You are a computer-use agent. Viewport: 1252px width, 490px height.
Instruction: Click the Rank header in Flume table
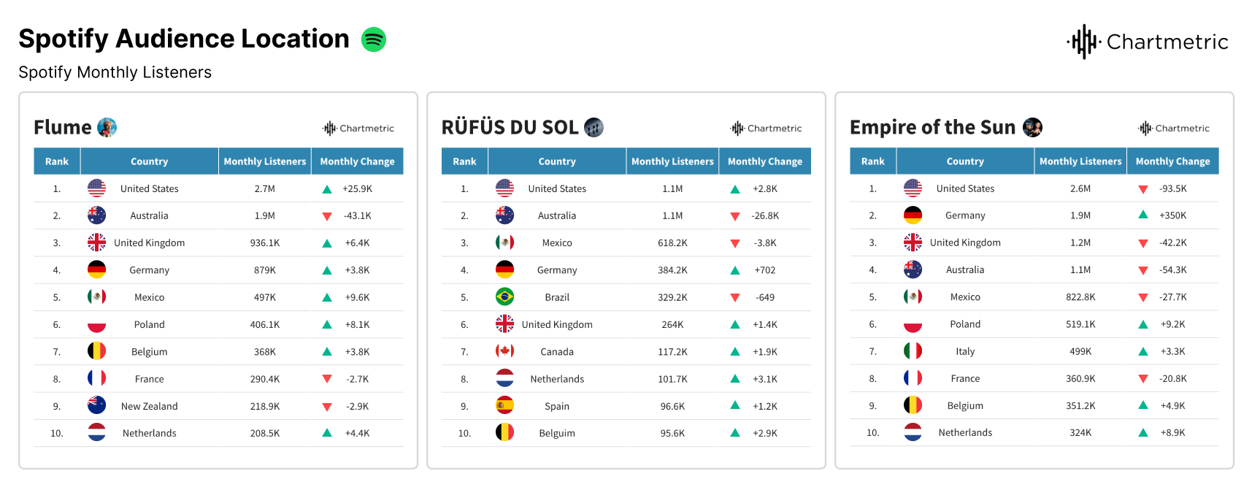(x=57, y=161)
